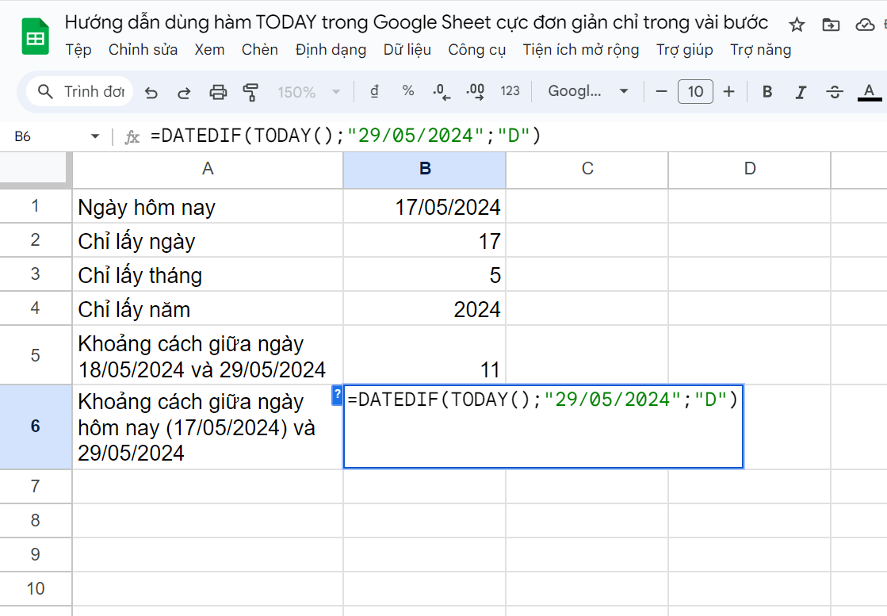Viewport: 887px width, 616px height.
Task: Increase font size with plus button
Action: 728,91
